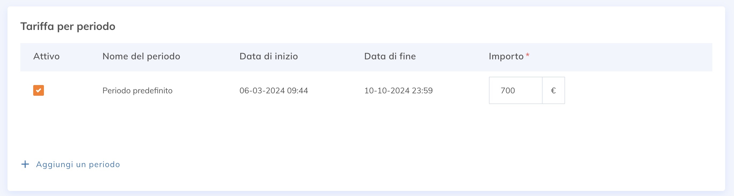The width and height of the screenshot is (734, 196).
Task: Click the Data di inizio column header
Action: (x=268, y=56)
